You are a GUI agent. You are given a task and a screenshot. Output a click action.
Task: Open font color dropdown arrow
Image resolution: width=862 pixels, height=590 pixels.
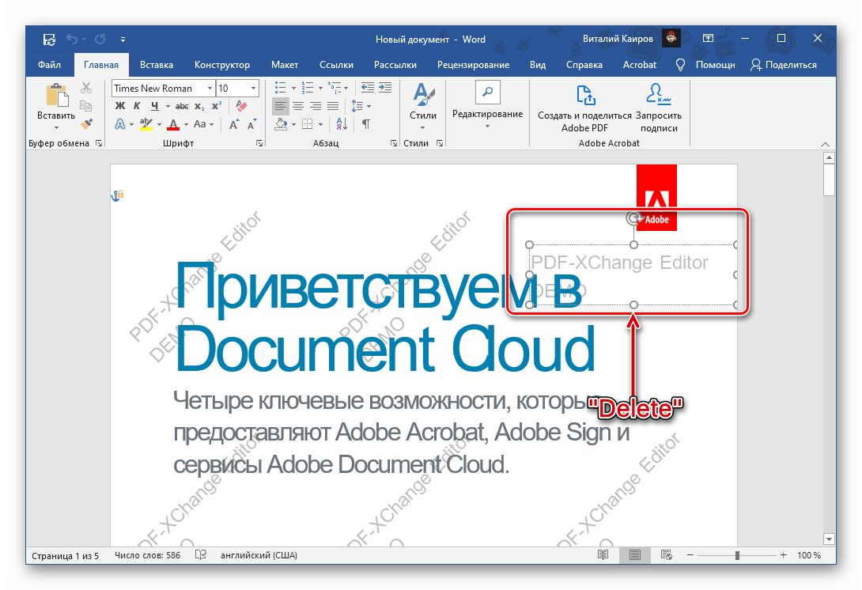coord(187,124)
